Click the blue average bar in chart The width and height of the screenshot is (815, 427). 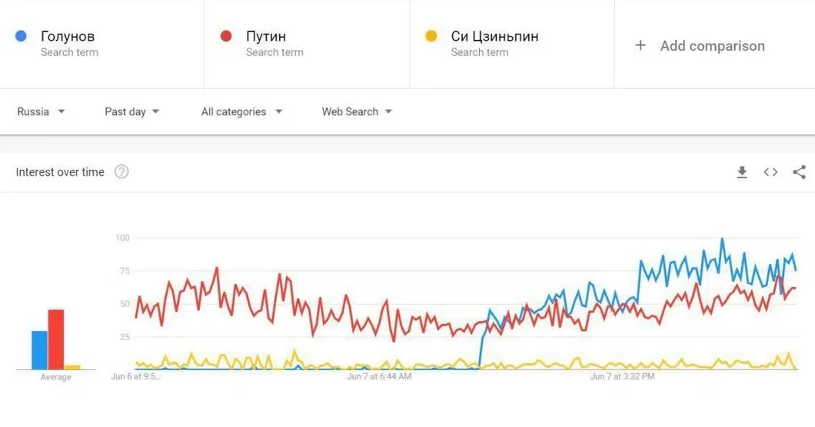click(39, 350)
